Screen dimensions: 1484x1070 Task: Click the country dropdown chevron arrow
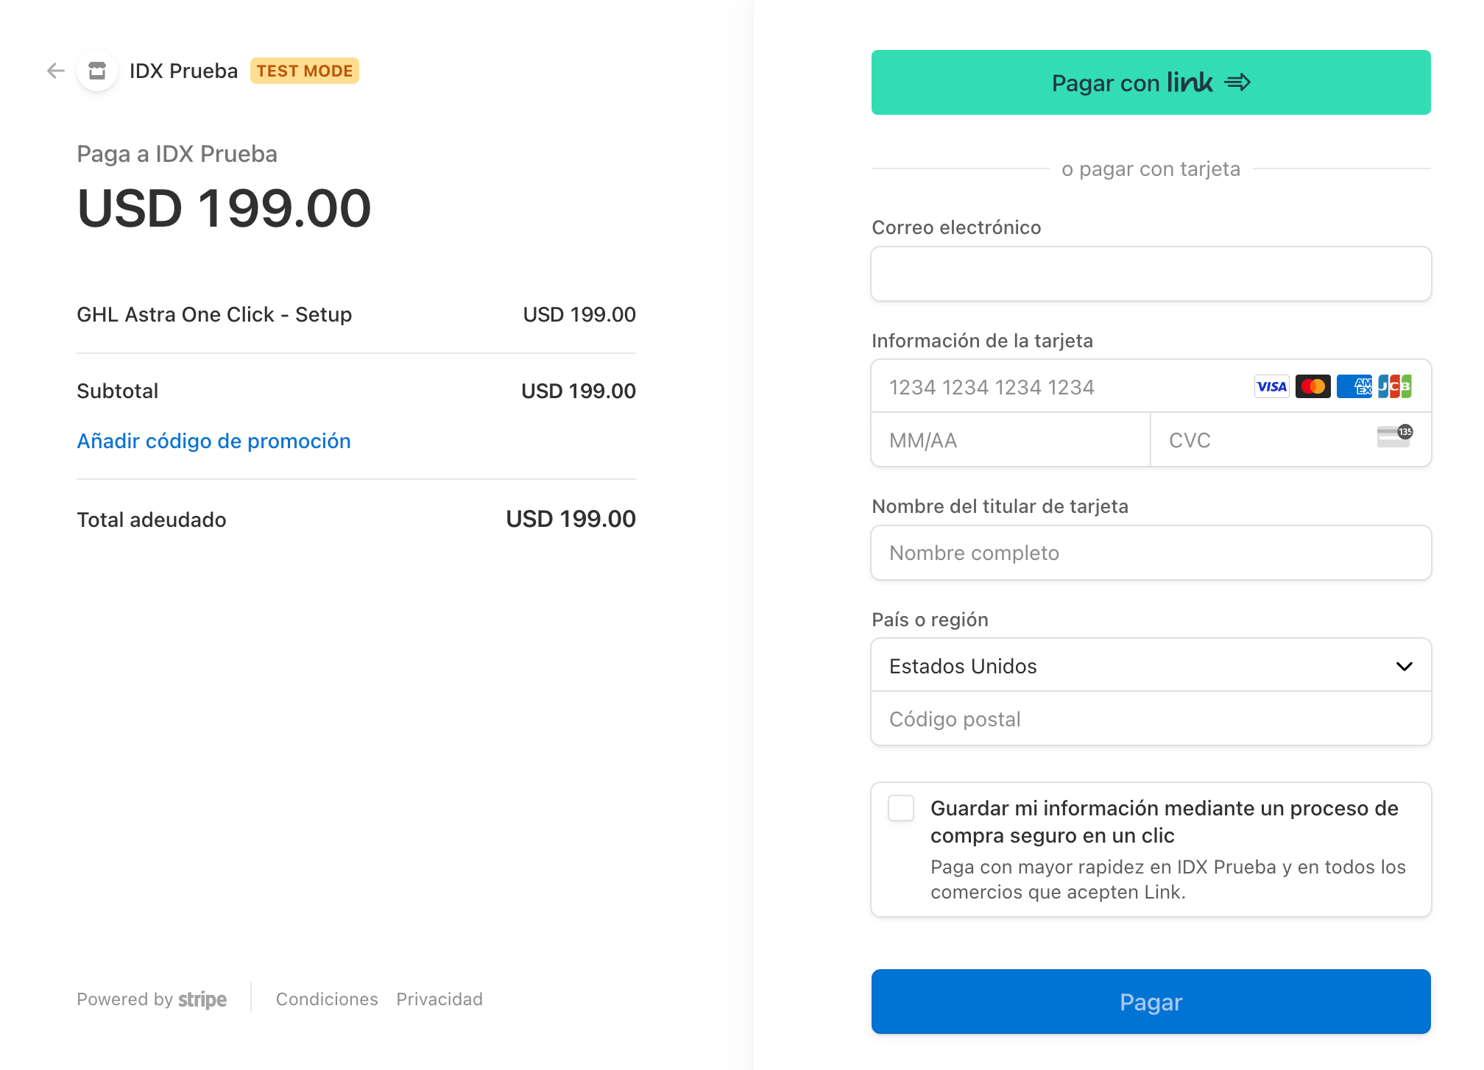point(1404,666)
